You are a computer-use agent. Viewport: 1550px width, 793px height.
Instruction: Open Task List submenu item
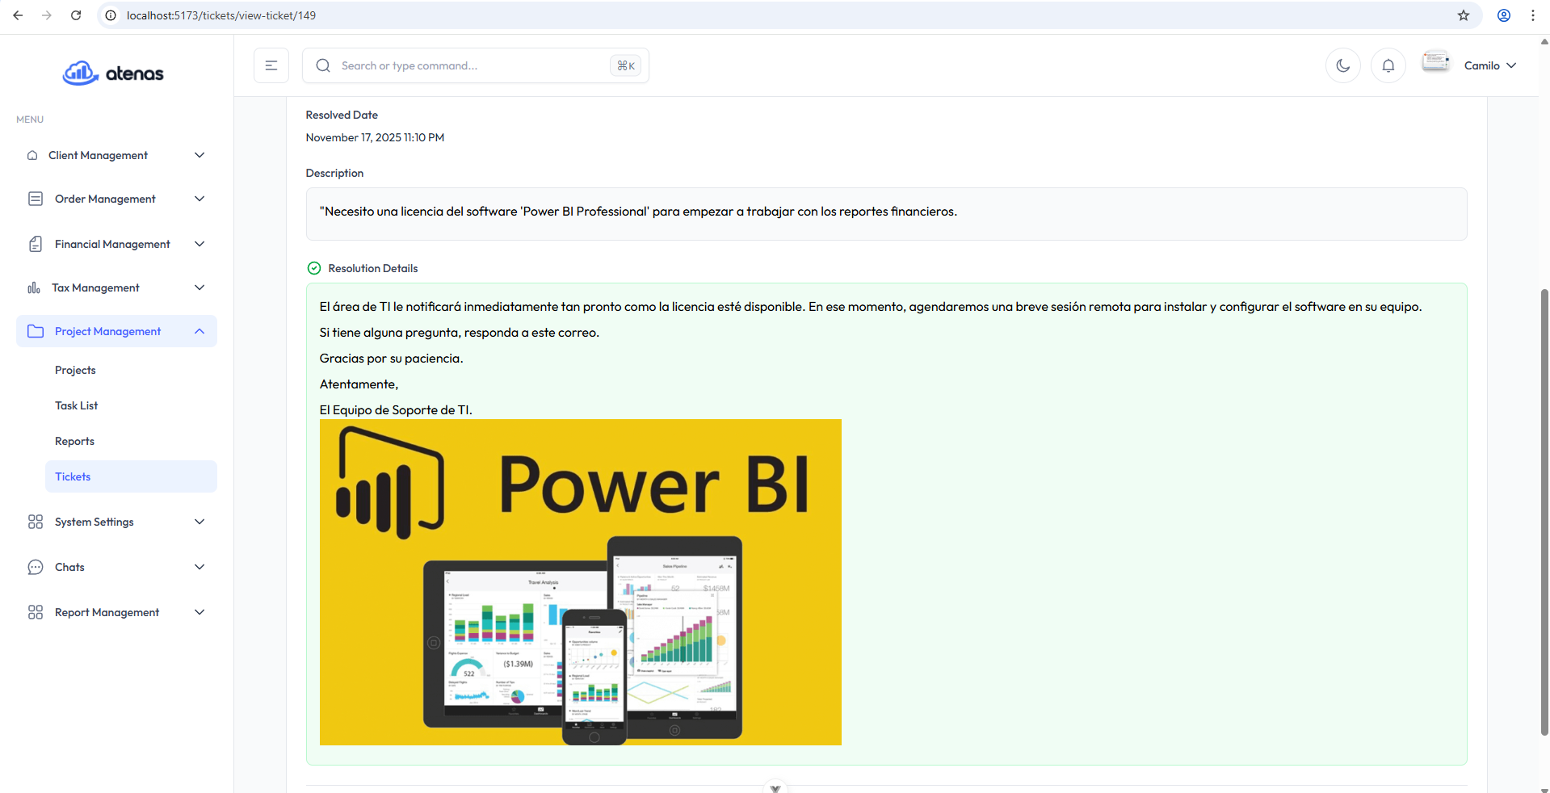tap(76, 405)
